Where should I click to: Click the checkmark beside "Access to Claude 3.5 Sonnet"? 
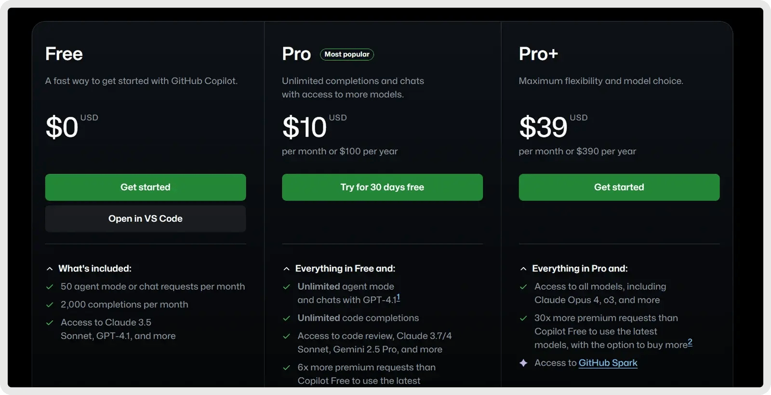(x=50, y=322)
